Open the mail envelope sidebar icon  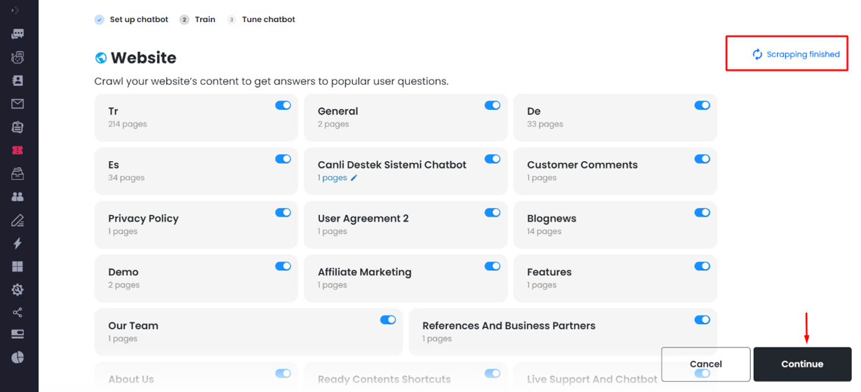pos(18,104)
